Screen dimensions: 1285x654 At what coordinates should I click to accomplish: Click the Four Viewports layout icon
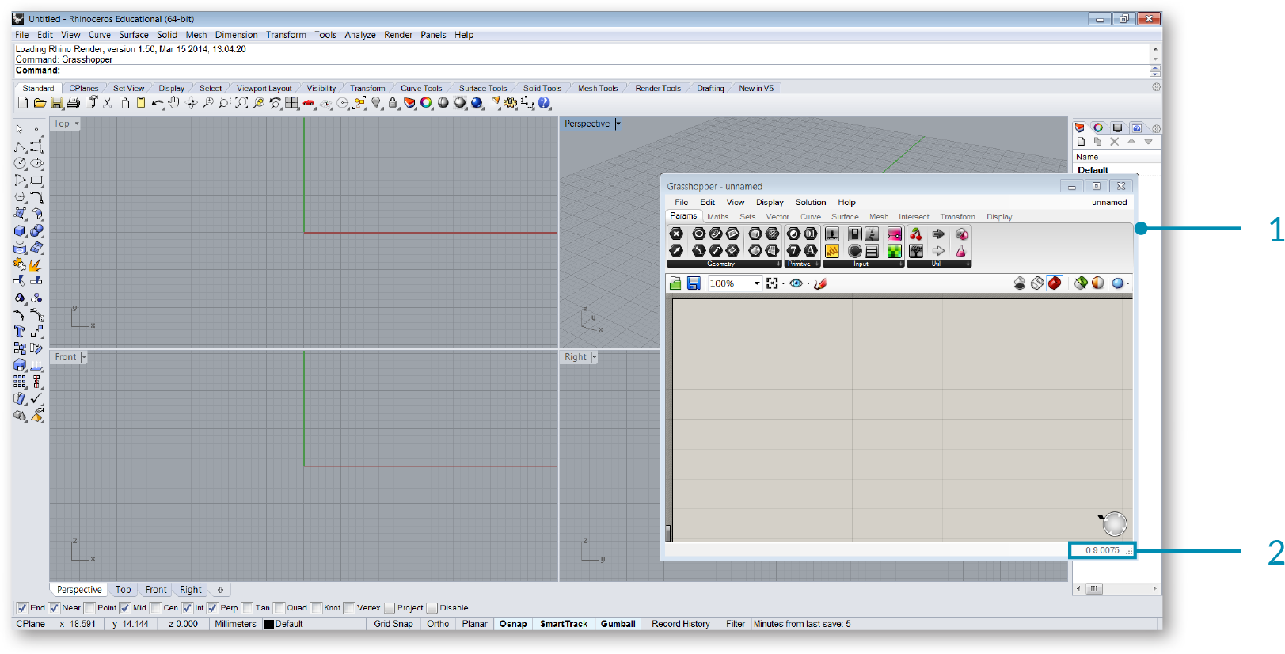pyautogui.click(x=292, y=103)
